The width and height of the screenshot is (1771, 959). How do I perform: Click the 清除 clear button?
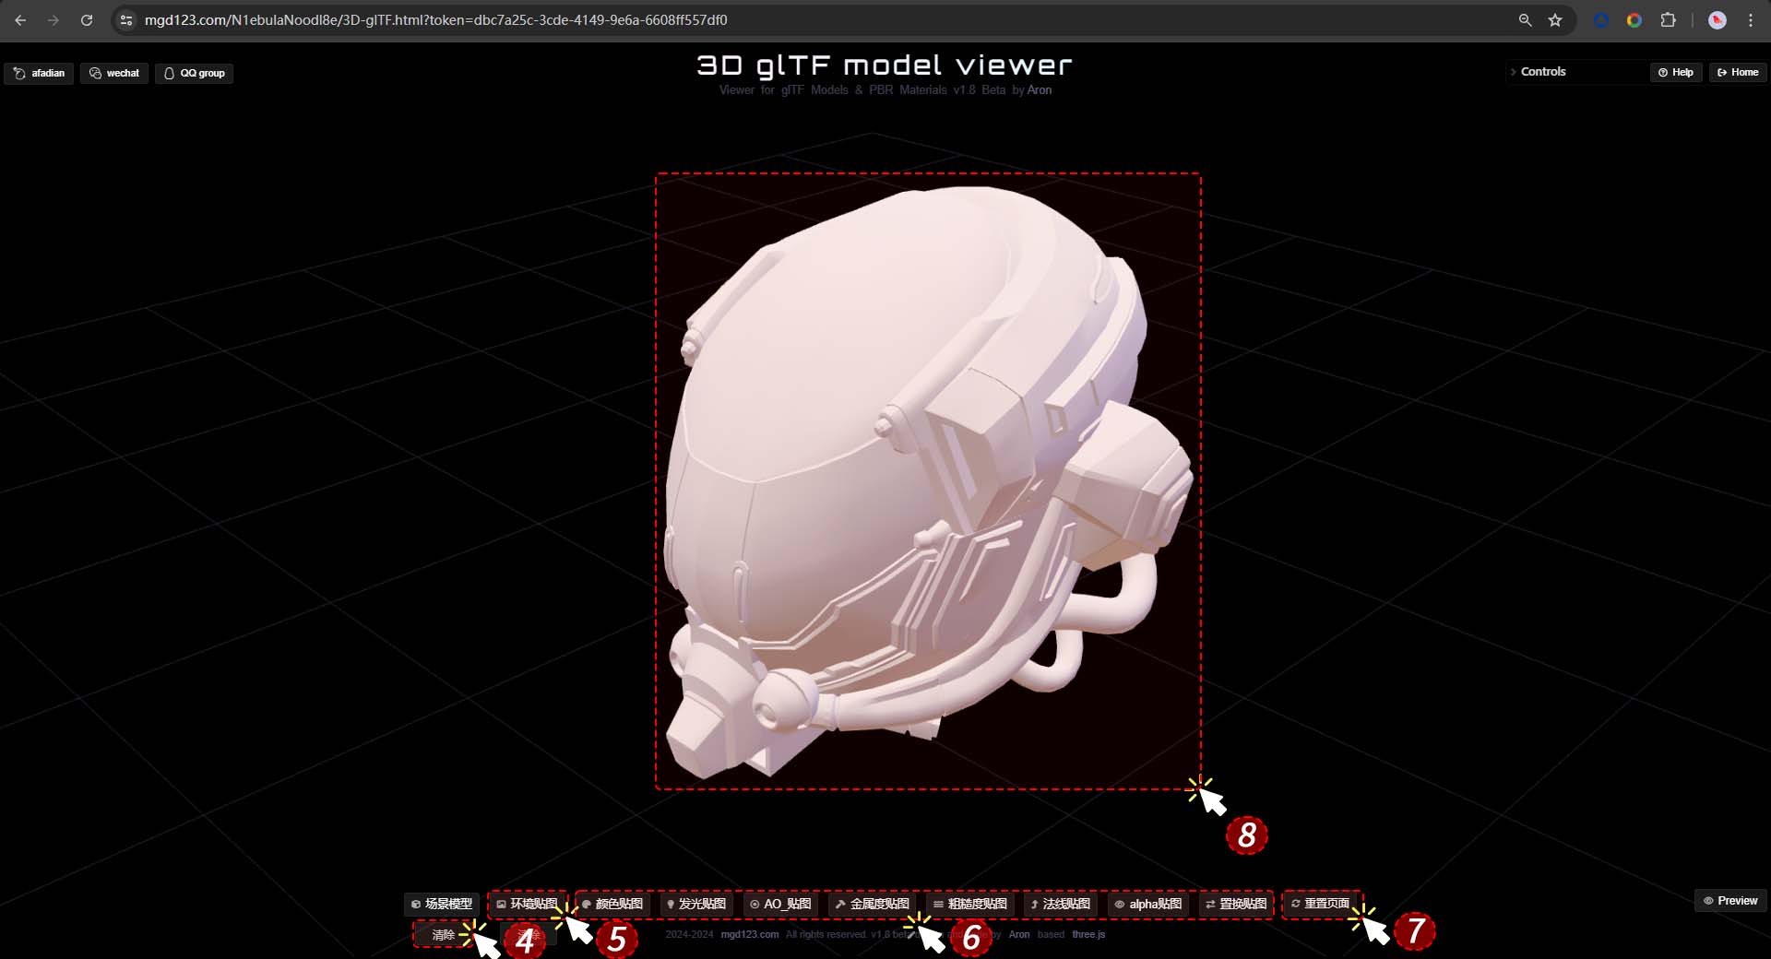(x=443, y=934)
